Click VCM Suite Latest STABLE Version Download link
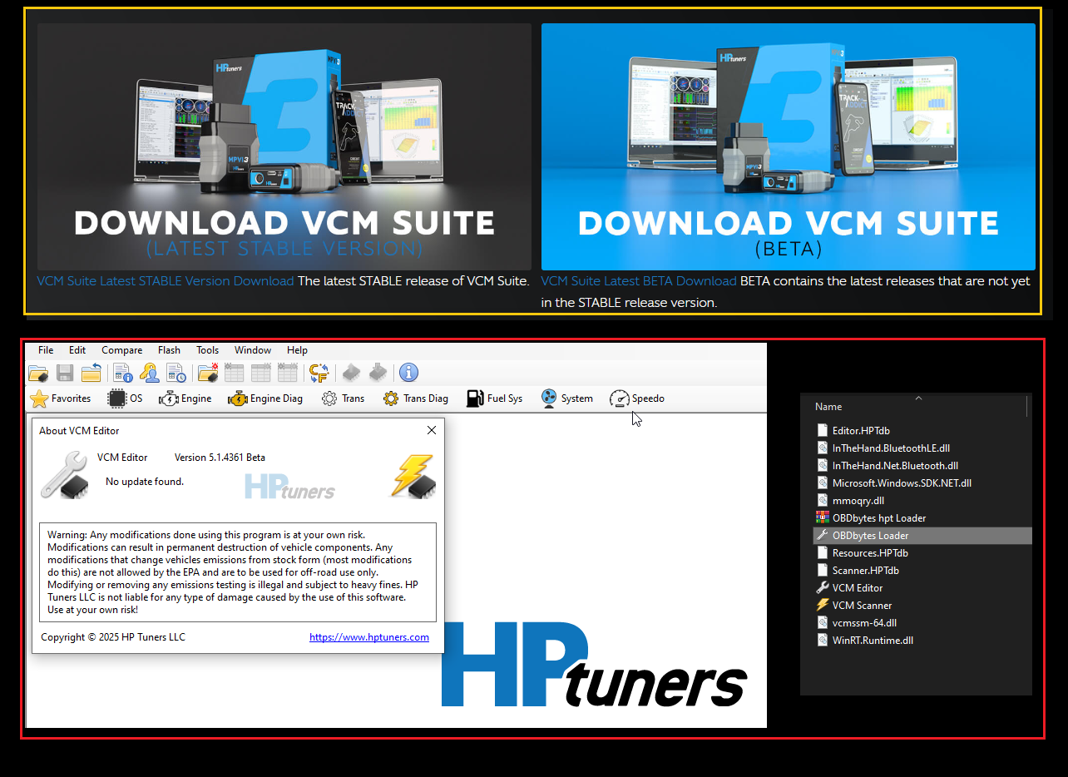 [165, 281]
